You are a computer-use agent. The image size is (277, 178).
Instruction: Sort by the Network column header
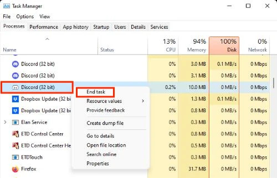[254, 45]
